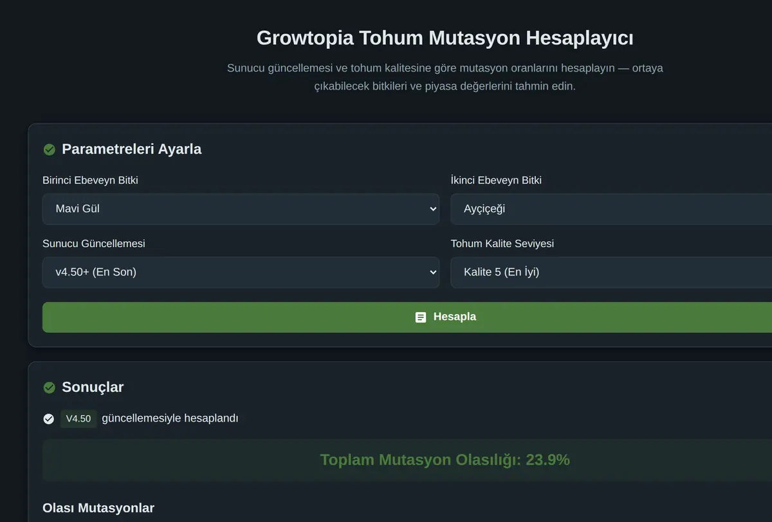Click the green check icon beside Parametreleri Ayarla
This screenshot has width=772, height=522.
(49, 149)
